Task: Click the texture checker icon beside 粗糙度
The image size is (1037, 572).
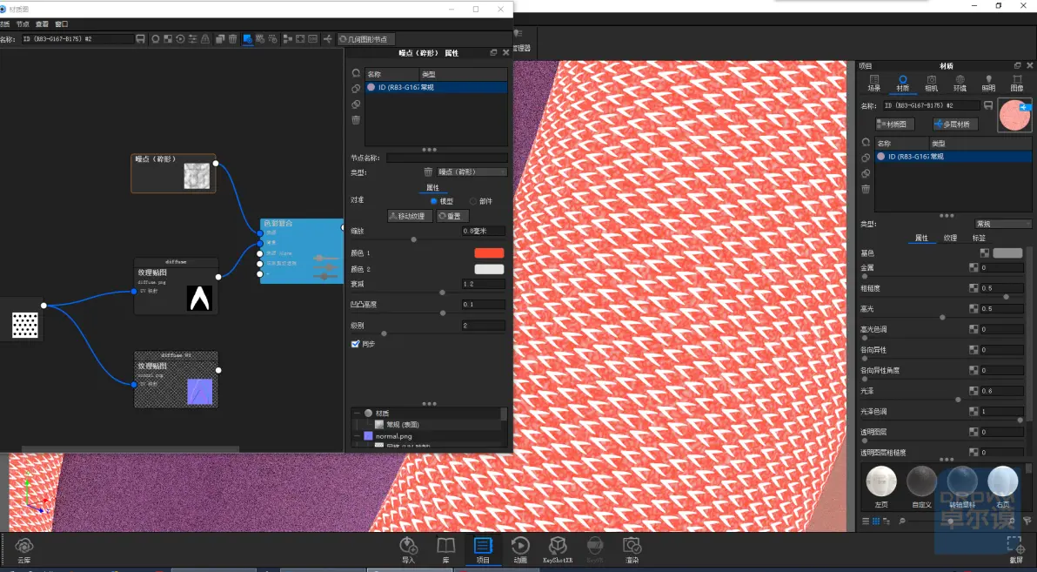Action: [x=973, y=288]
